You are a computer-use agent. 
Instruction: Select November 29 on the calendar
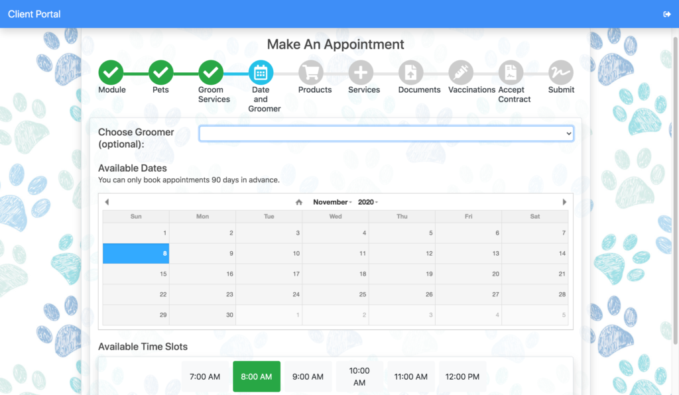click(136, 315)
